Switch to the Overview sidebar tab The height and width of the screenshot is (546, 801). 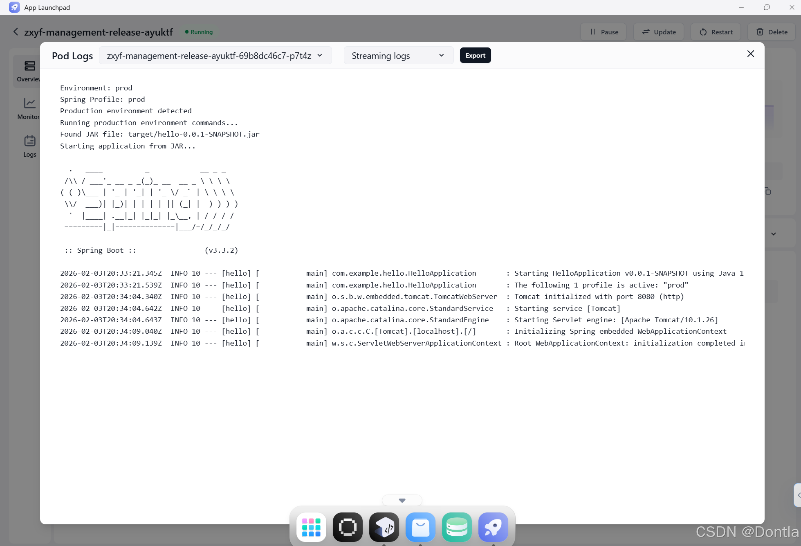(29, 71)
